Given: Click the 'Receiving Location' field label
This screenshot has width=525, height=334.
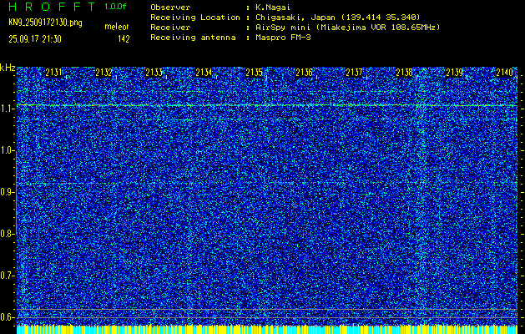Looking at the screenshot, I should 195,18.
